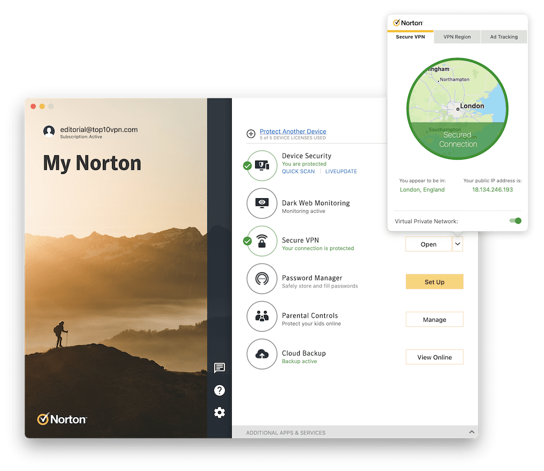The width and height of the screenshot is (544, 471).
Task: Switch to the Secure VPN tab
Action: (x=410, y=37)
